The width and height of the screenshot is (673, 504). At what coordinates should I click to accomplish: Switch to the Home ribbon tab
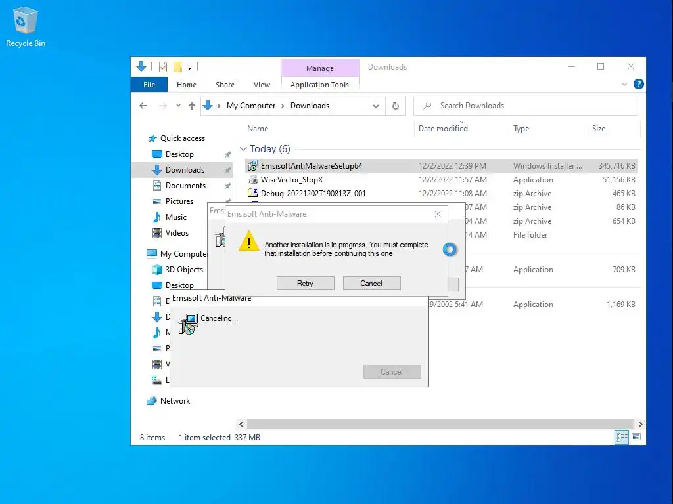click(186, 85)
